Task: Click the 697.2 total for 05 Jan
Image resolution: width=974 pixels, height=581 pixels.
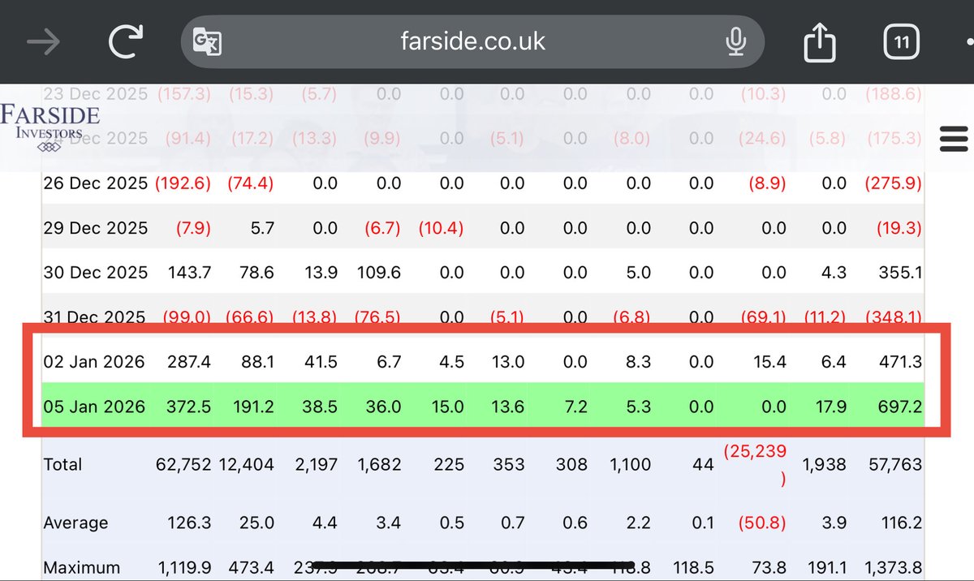Action: [x=899, y=406]
